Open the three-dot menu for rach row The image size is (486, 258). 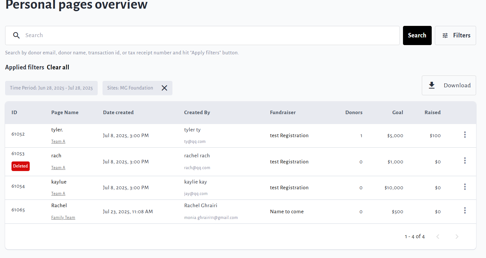(465, 160)
